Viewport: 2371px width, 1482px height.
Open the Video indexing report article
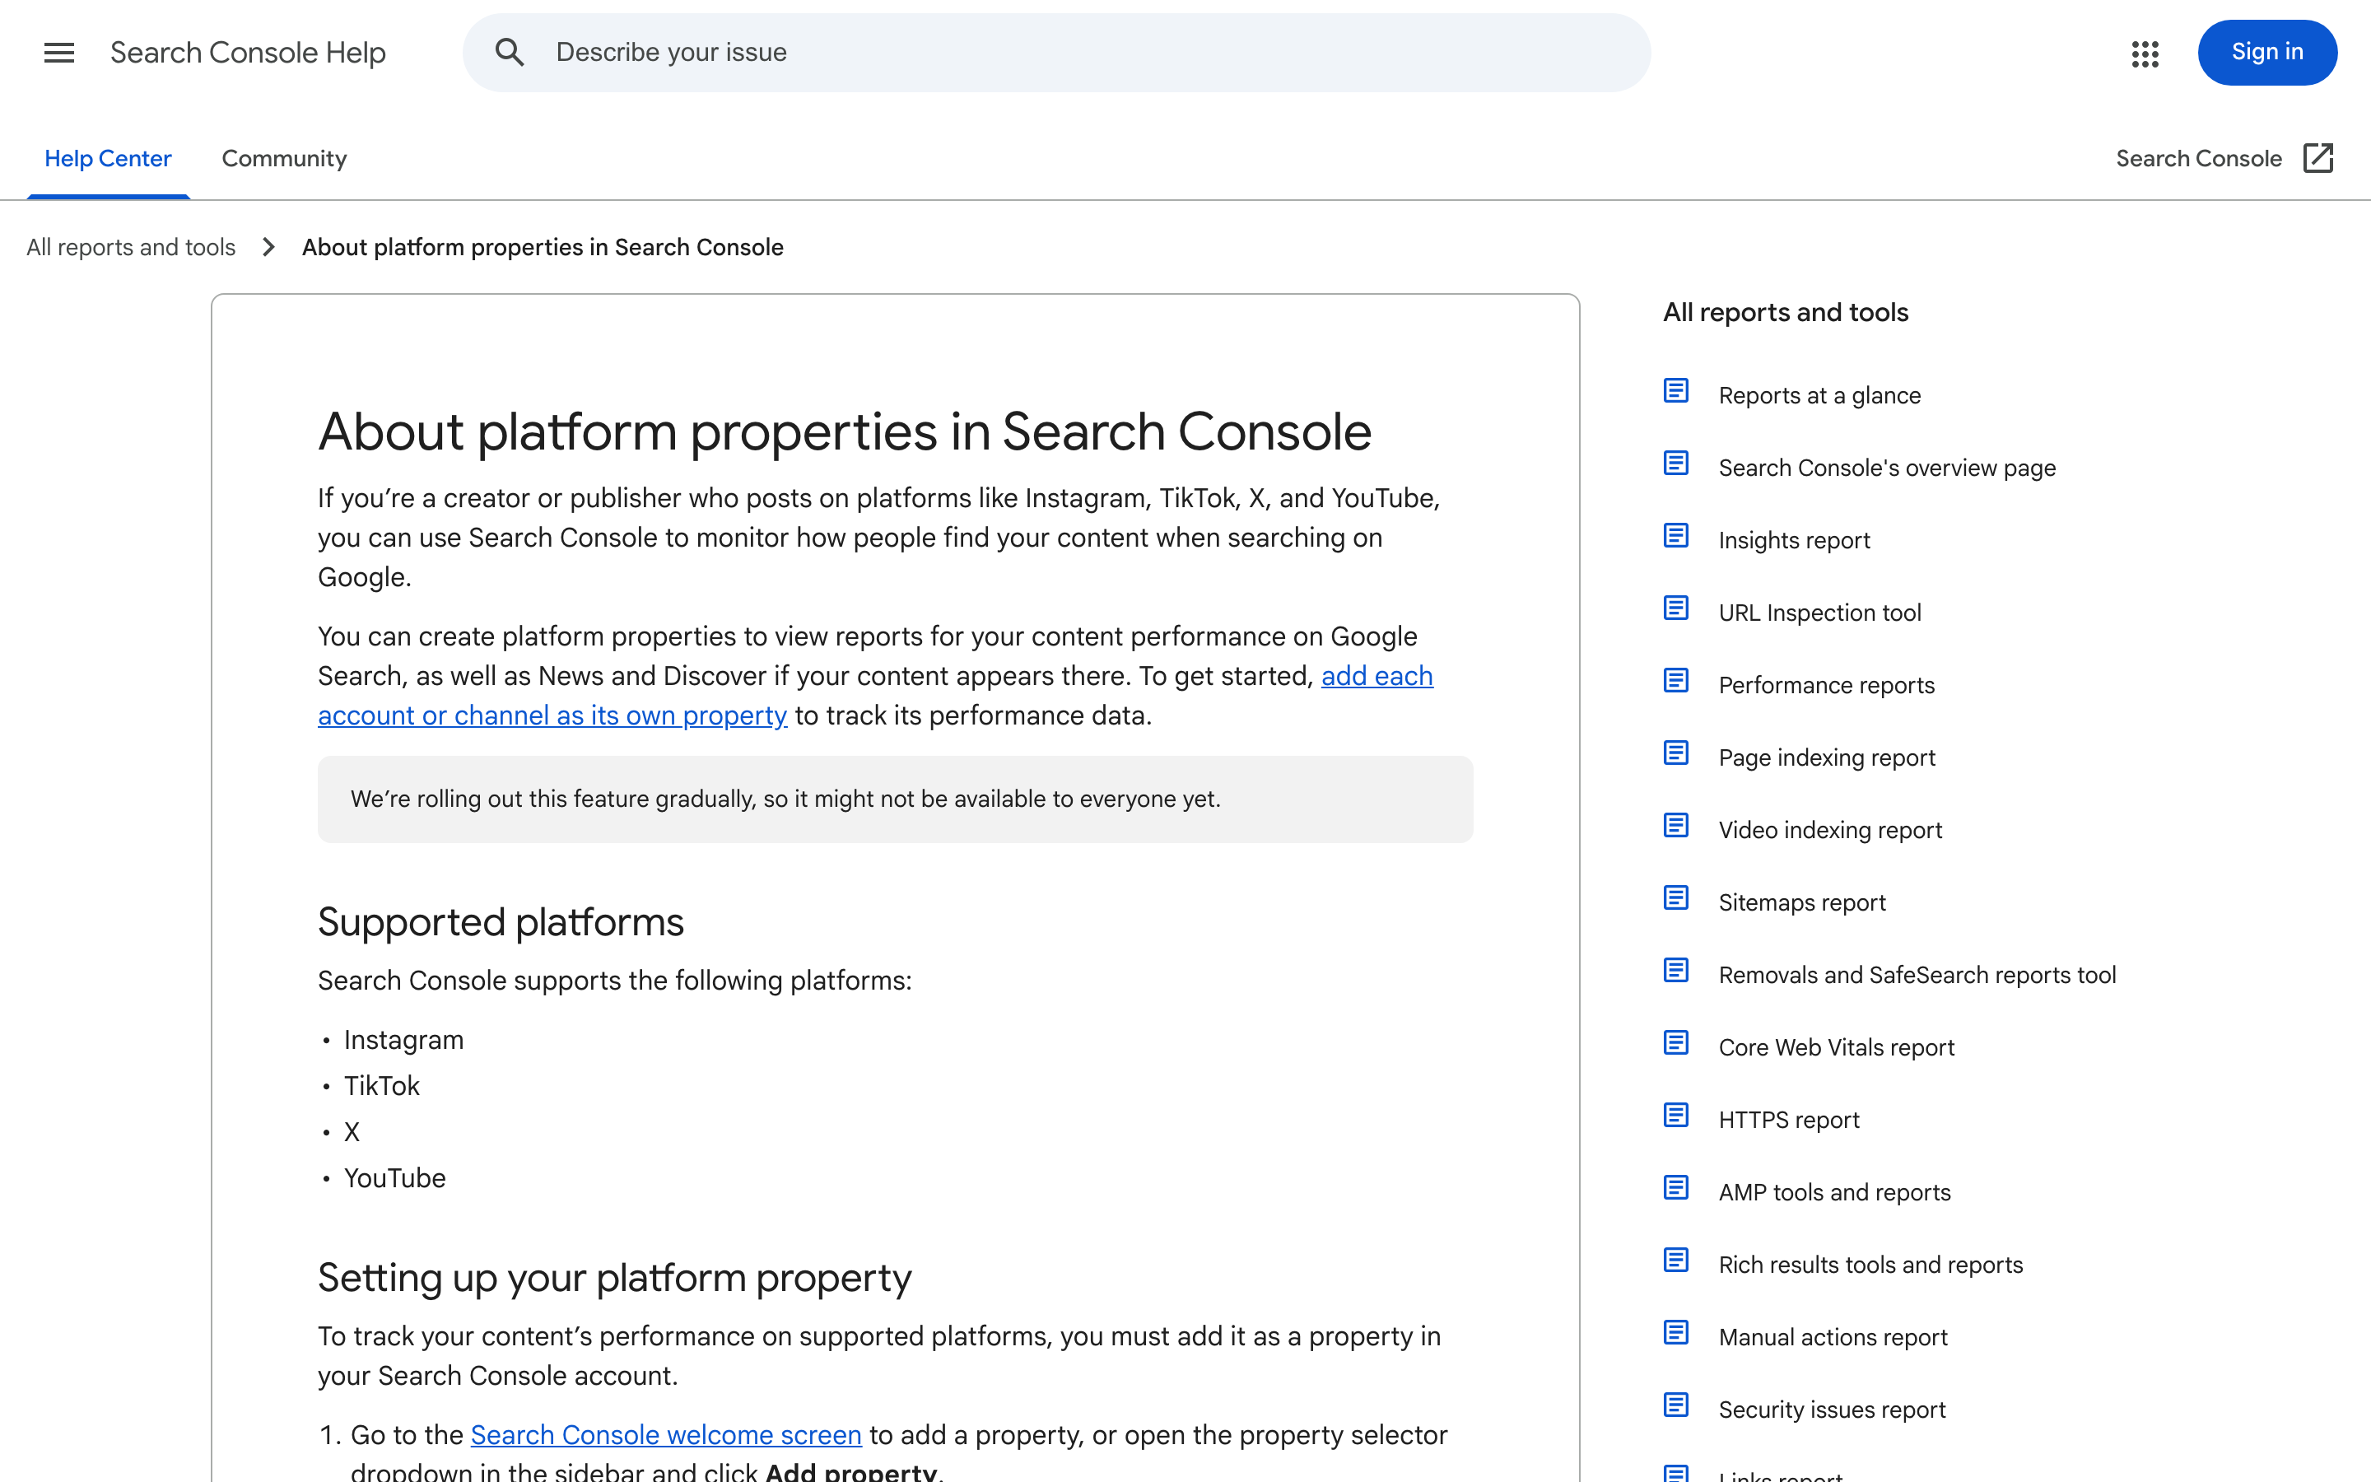[1830, 830]
